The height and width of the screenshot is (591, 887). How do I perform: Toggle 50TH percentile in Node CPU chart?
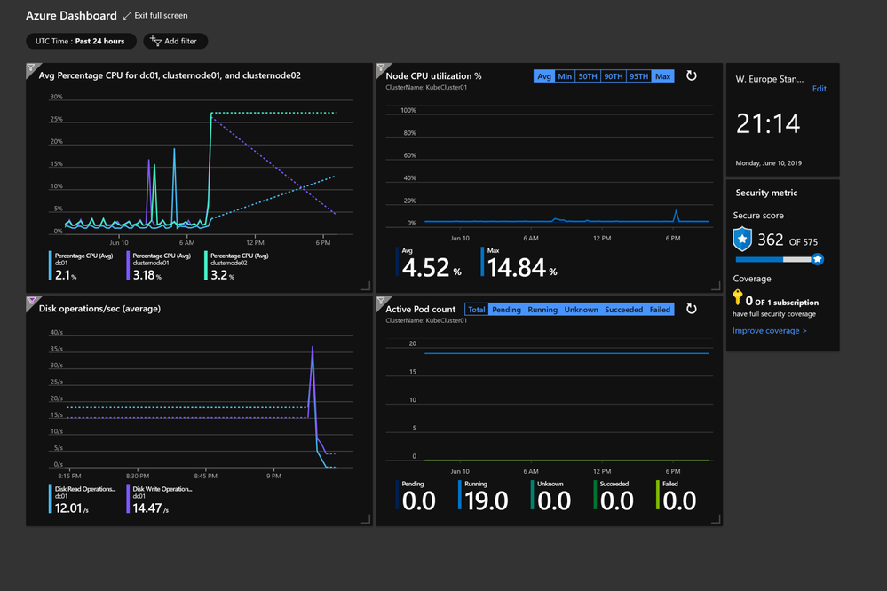coord(588,76)
